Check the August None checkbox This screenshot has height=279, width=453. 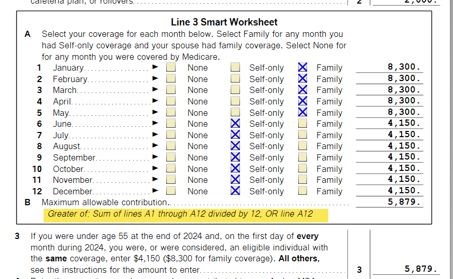(x=171, y=147)
